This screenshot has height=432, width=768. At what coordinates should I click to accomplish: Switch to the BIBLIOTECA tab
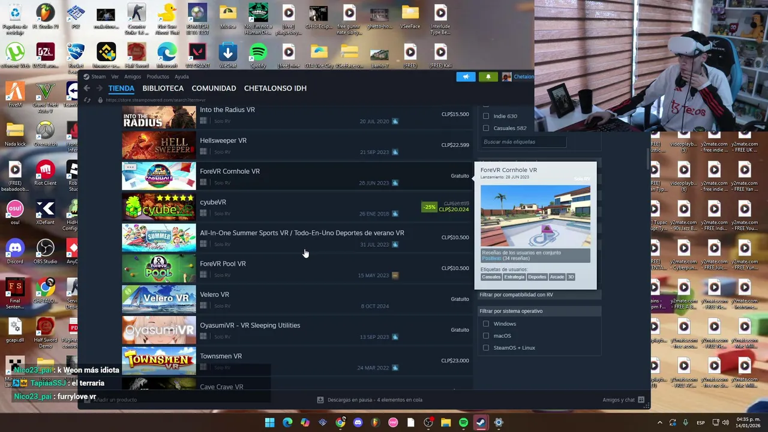(x=163, y=88)
